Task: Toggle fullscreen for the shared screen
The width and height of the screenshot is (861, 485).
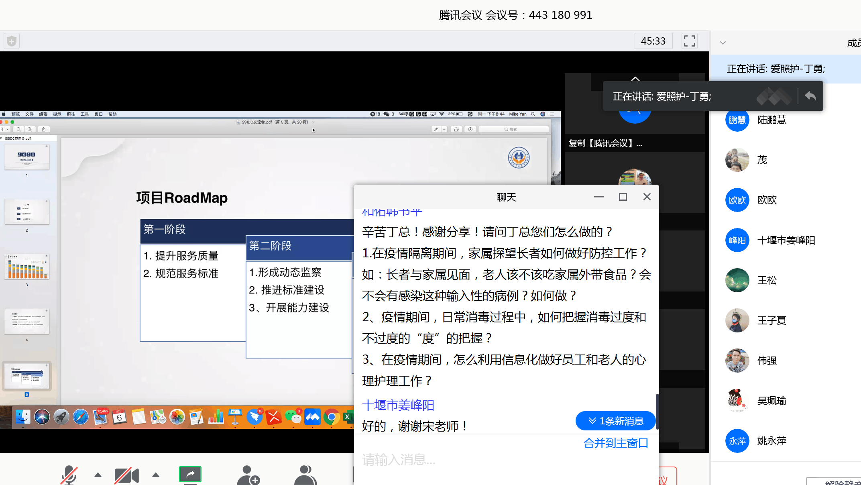Action: pos(689,41)
